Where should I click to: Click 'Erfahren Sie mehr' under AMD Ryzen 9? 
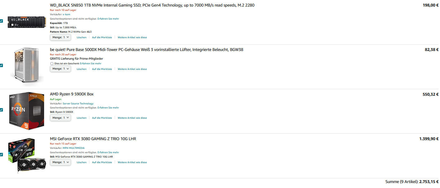tap(108, 108)
